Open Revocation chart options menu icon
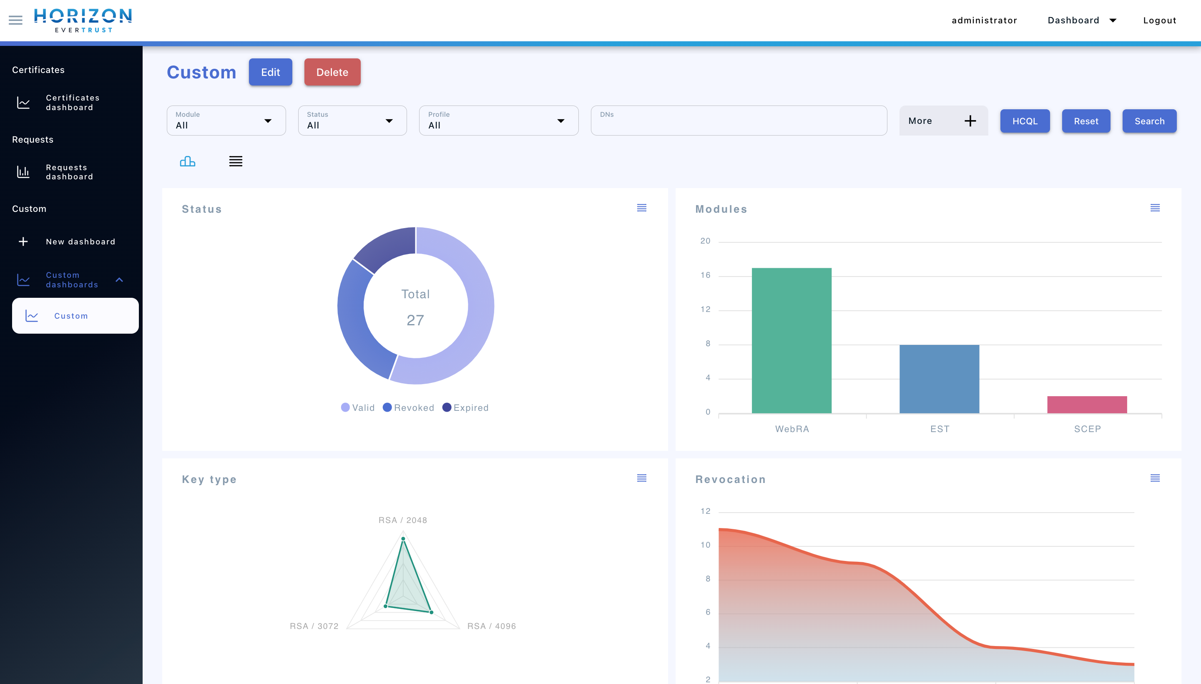The image size is (1201, 684). 1155,478
